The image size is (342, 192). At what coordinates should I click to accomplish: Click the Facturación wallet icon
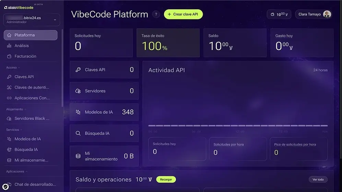(9, 56)
